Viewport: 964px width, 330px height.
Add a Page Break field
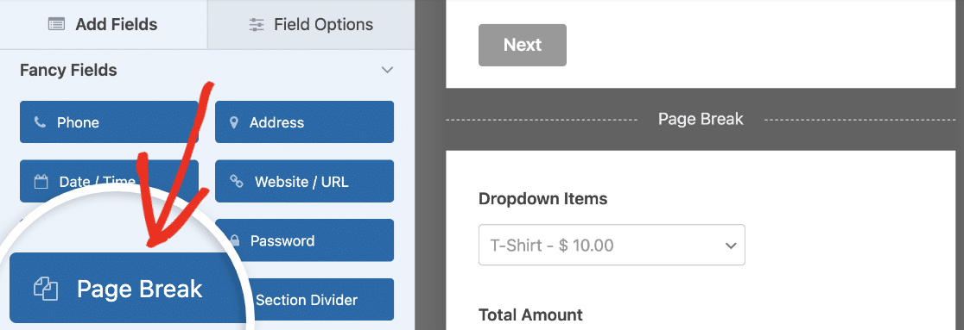127,288
